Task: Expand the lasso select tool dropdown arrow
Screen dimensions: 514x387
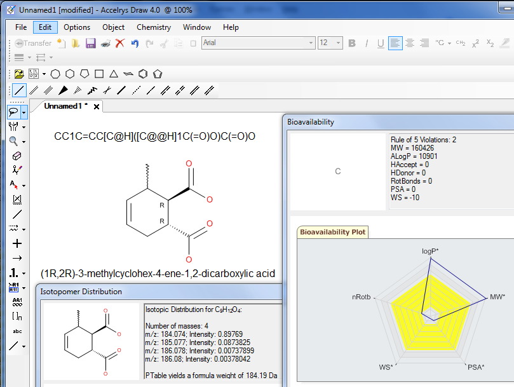Action: [24, 112]
